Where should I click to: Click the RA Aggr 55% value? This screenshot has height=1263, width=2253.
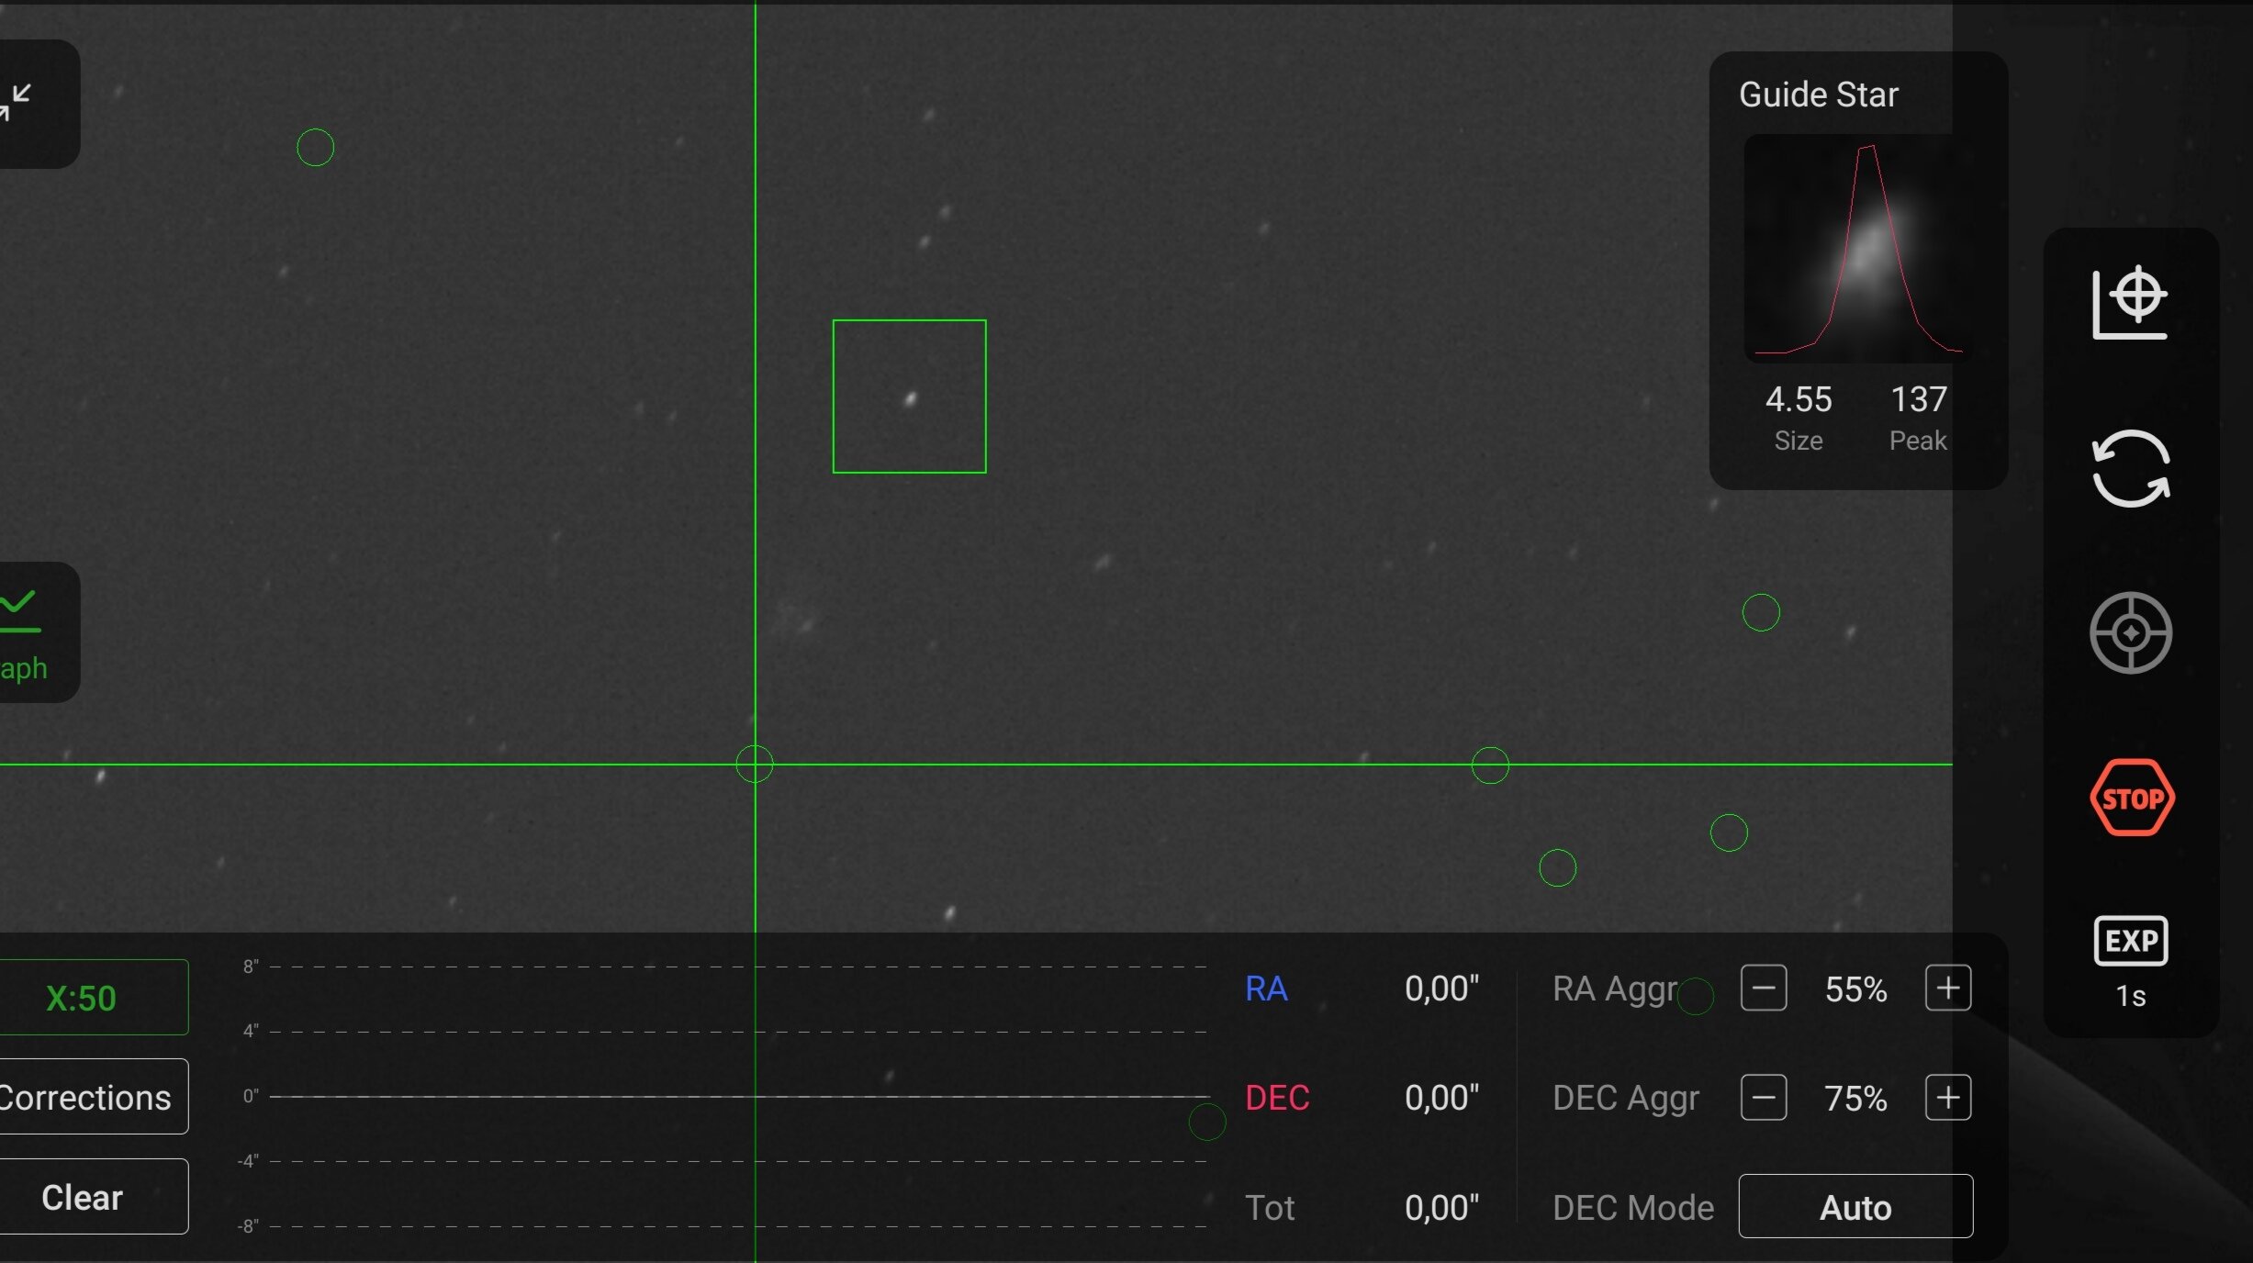[1855, 989]
